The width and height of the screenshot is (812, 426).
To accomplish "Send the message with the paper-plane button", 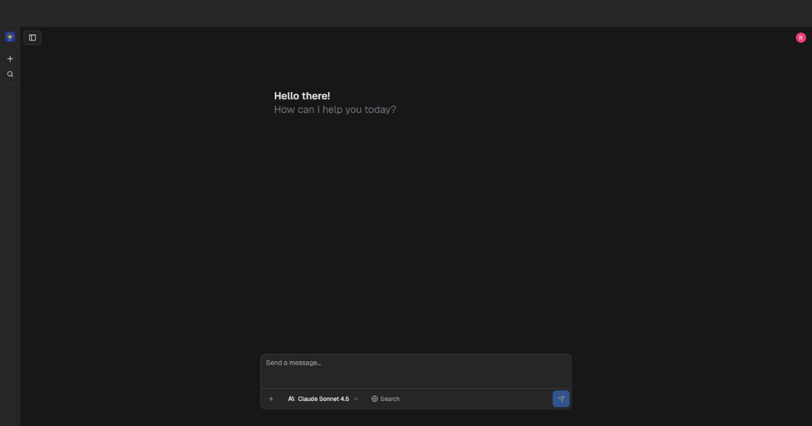I will click(561, 399).
